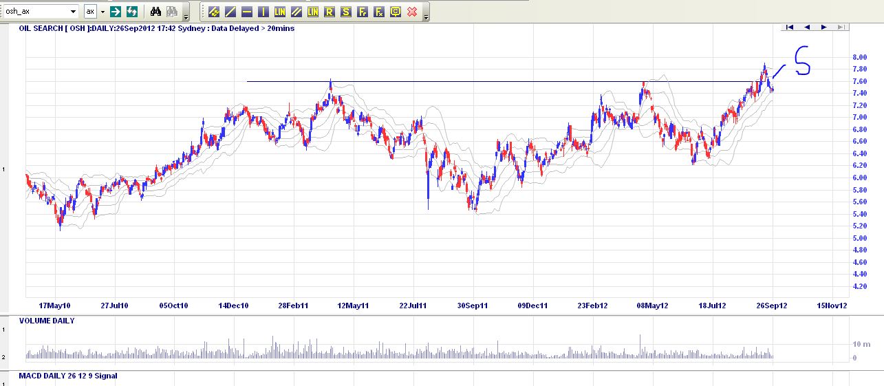Click the 09Dec11 date axis label

click(533, 305)
